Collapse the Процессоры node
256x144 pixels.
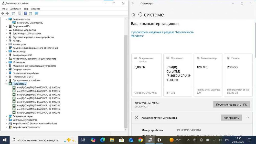tap(6, 84)
